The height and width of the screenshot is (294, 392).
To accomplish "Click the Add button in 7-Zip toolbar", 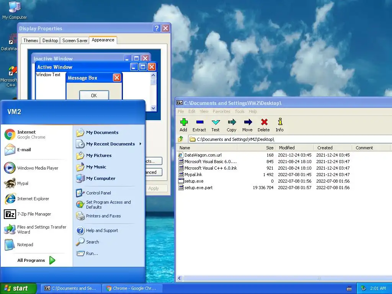I will [x=183, y=125].
